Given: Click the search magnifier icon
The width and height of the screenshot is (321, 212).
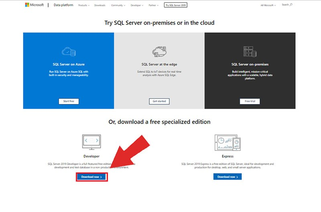Looking at the screenshot, I should pos(291,5).
